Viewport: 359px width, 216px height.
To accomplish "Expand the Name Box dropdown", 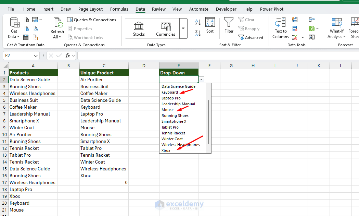I will [36, 56].
